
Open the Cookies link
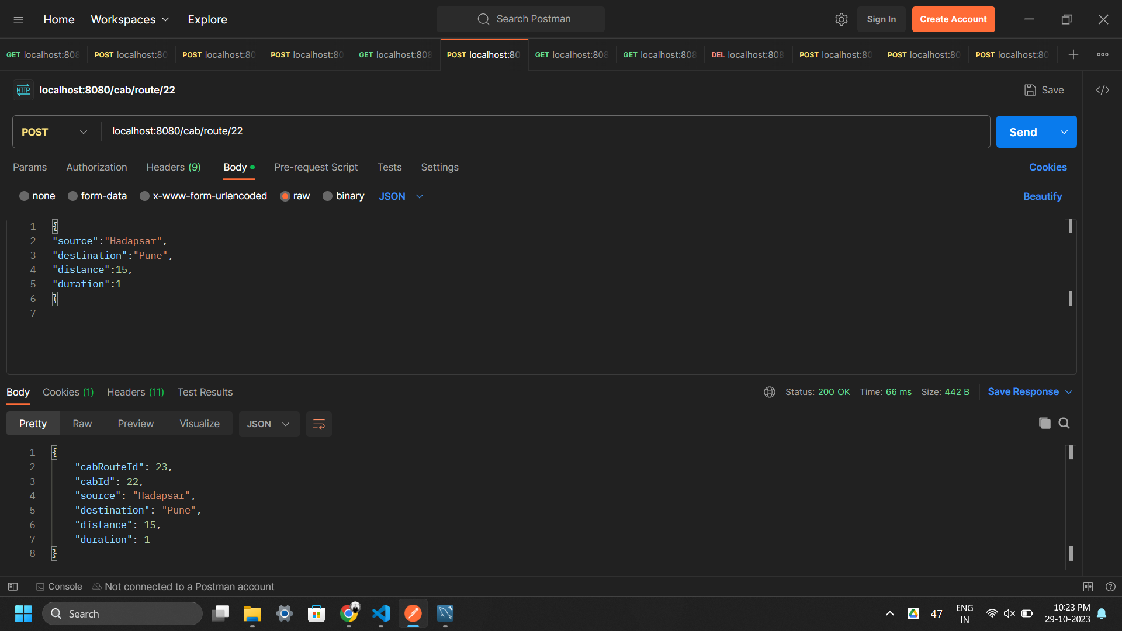1048,168
